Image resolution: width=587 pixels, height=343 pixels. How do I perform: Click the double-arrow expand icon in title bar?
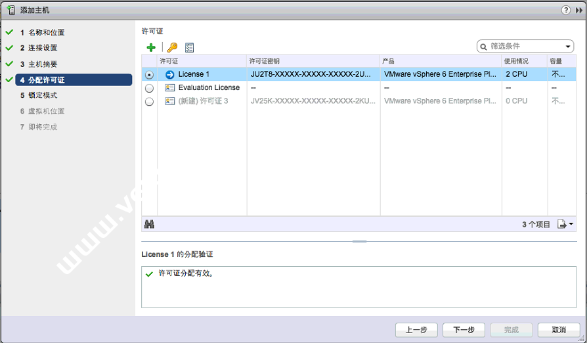(579, 11)
